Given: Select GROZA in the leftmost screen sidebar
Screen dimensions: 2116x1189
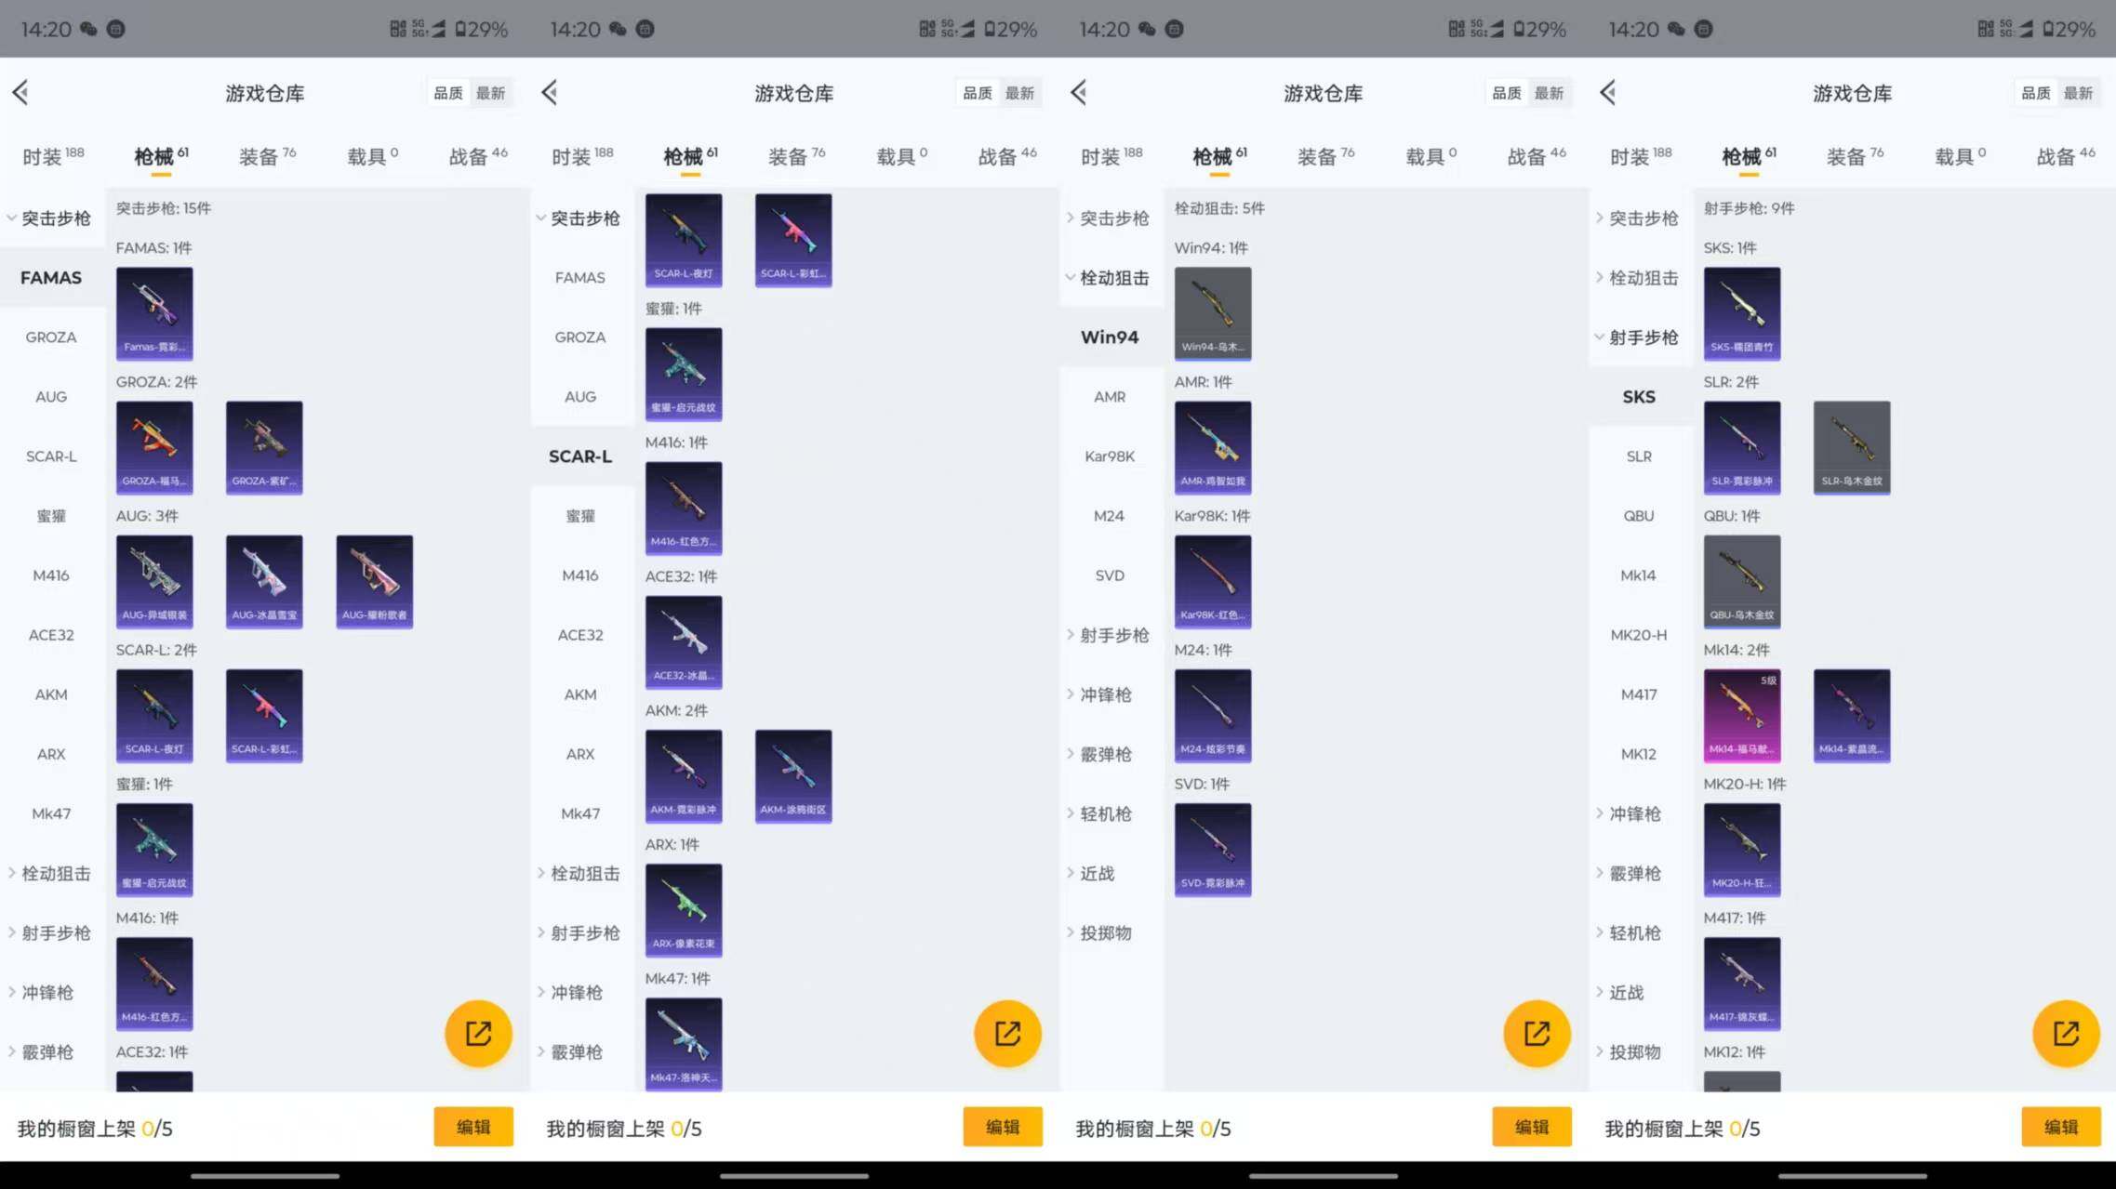Looking at the screenshot, I should tap(51, 337).
